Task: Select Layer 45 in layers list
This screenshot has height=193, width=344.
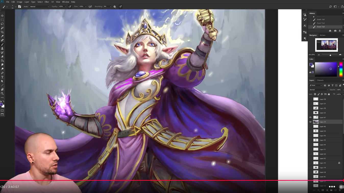Action: 326,136
